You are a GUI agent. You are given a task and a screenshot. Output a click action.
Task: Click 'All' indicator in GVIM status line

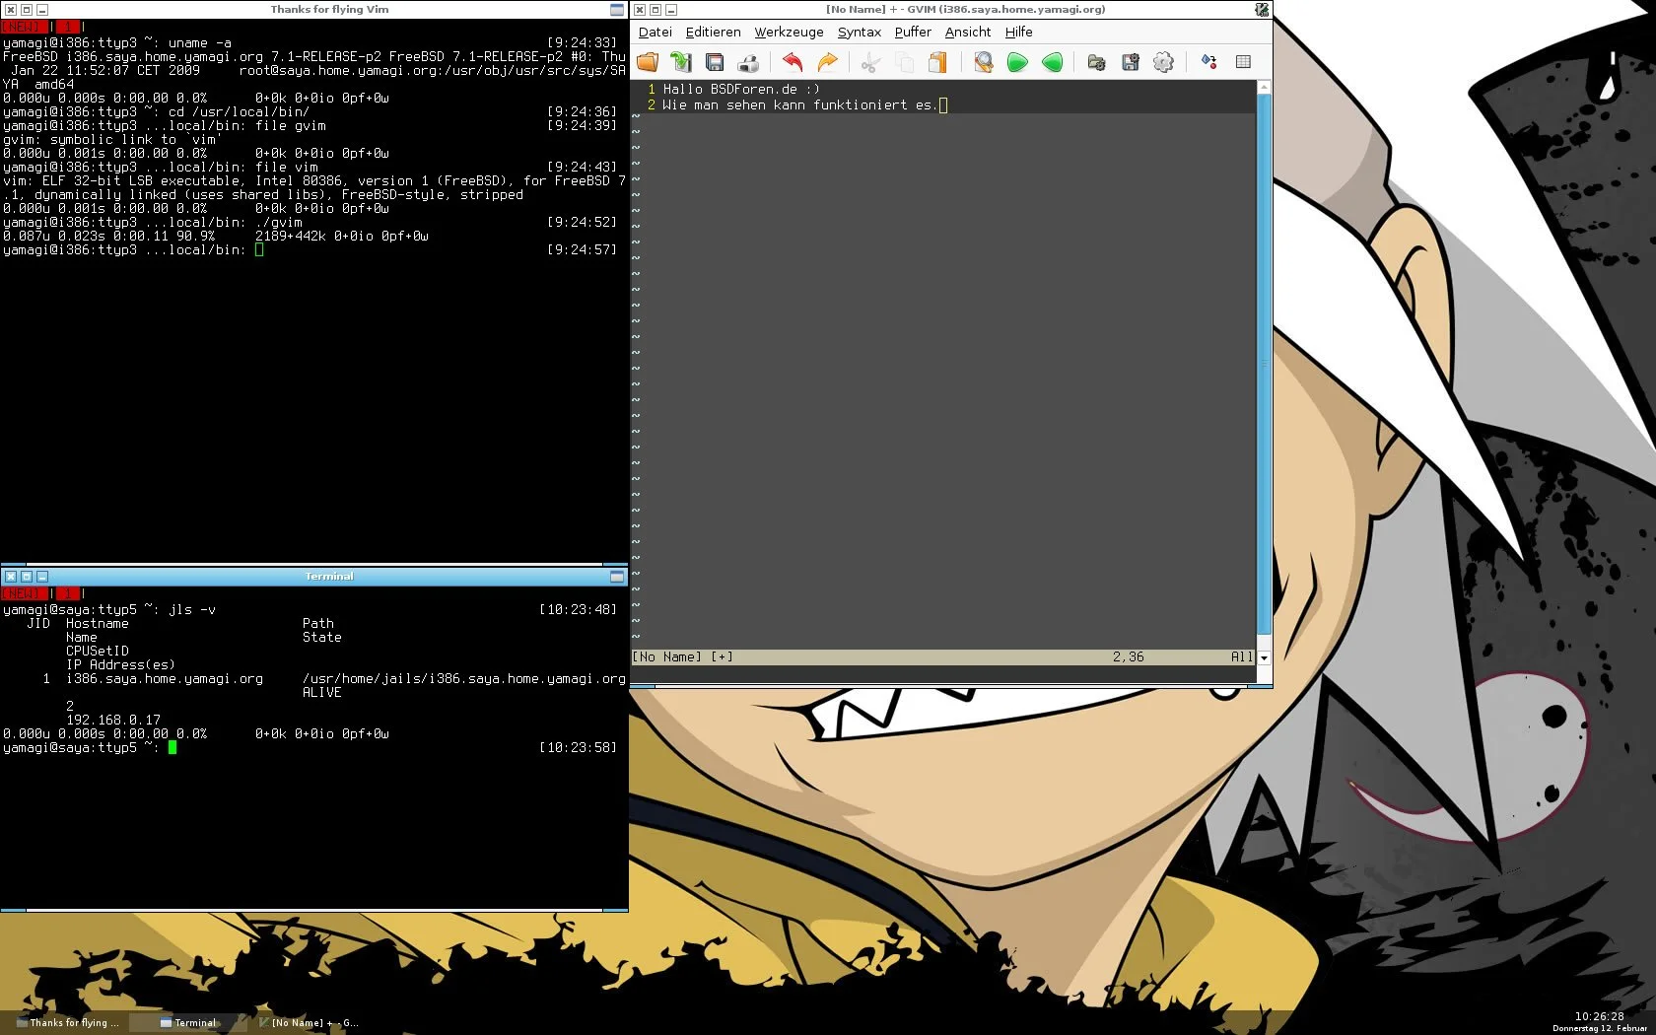pyautogui.click(x=1241, y=657)
